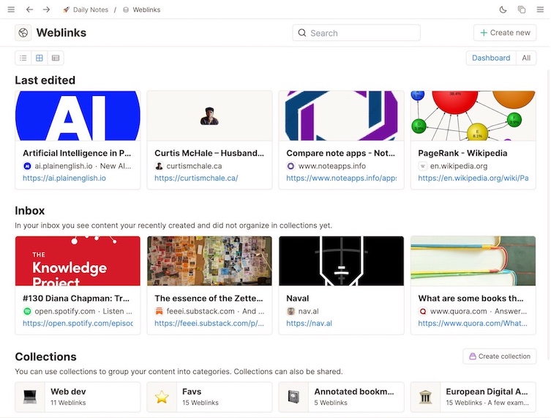This screenshot has height=418, width=551.
Task: Click the title 'What are some books th...'
Action: pyautogui.click(x=471, y=299)
